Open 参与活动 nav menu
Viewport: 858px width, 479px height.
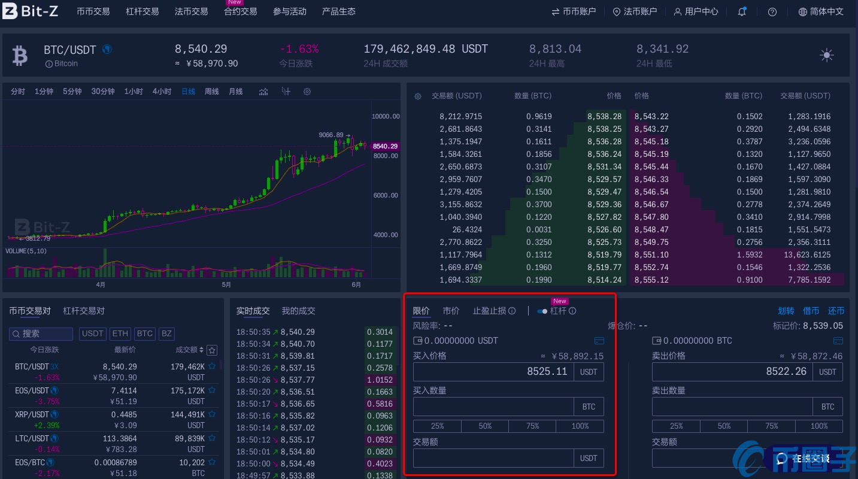(290, 11)
